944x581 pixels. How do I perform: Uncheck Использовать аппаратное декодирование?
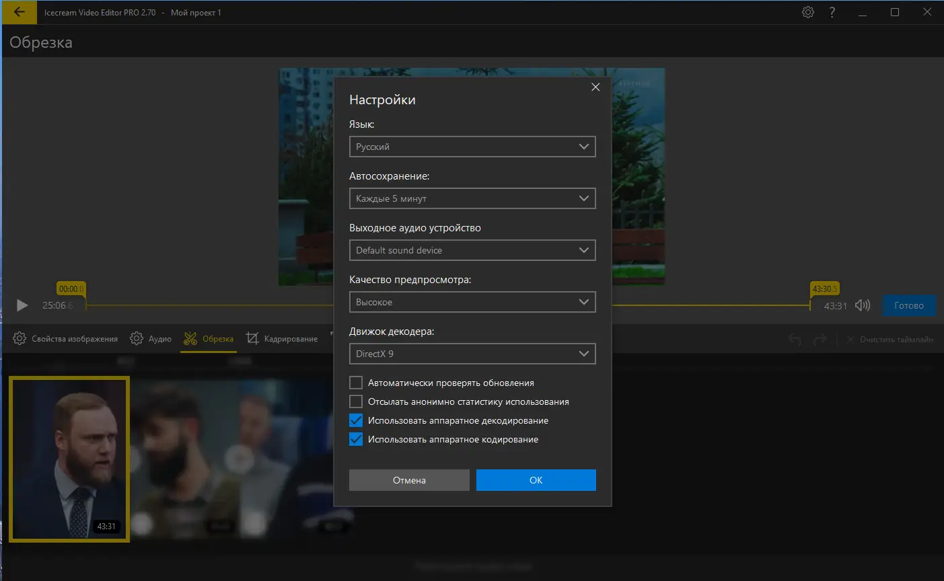(x=356, y=420)
